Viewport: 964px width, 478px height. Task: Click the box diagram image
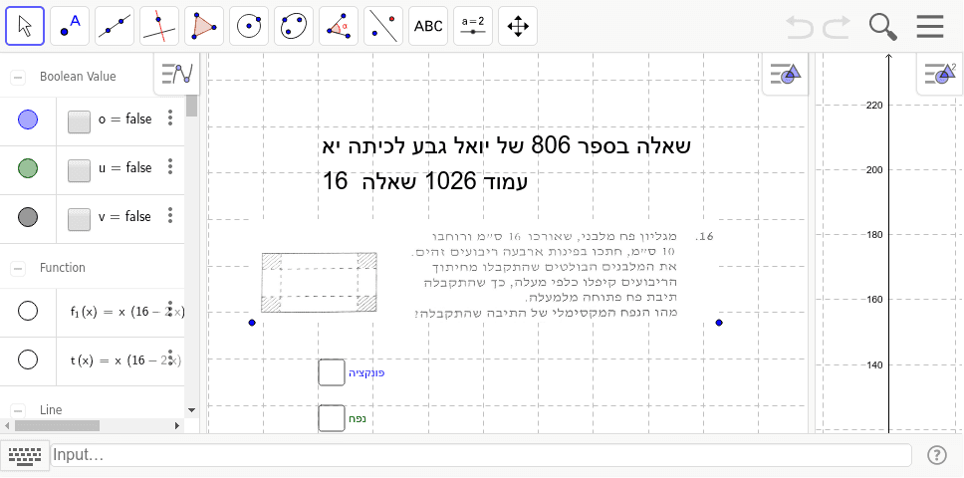pos(319,282)
